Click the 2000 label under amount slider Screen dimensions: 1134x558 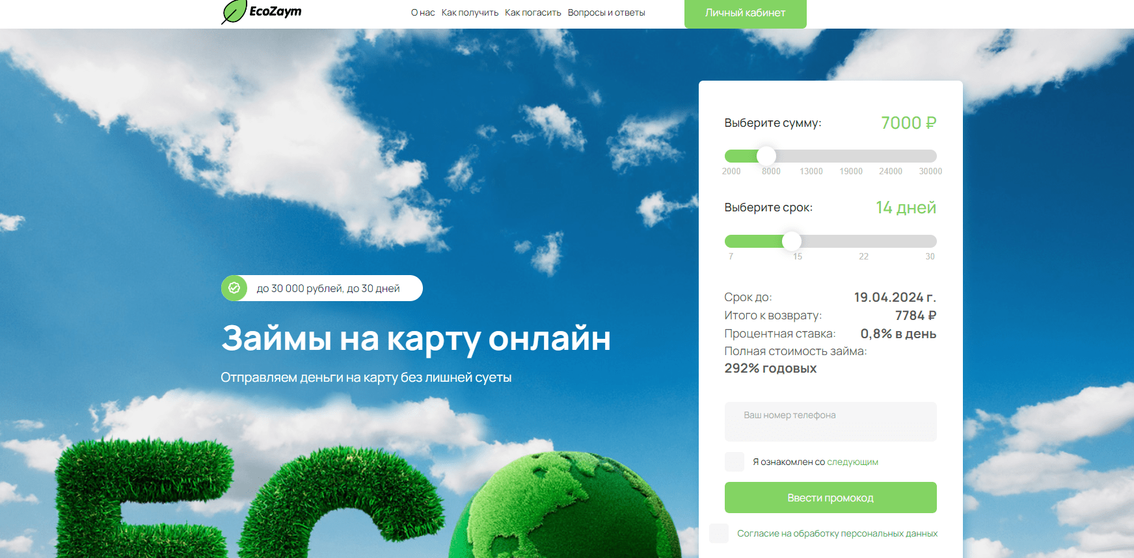[731, 172]
